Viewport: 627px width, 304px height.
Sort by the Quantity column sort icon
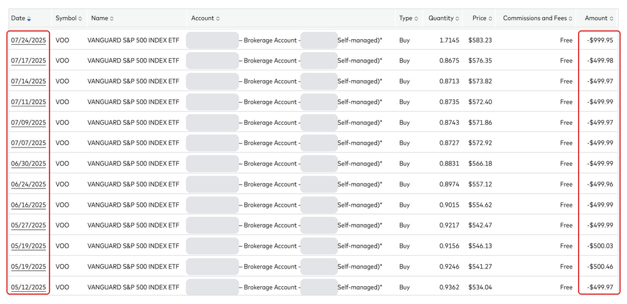457,18
